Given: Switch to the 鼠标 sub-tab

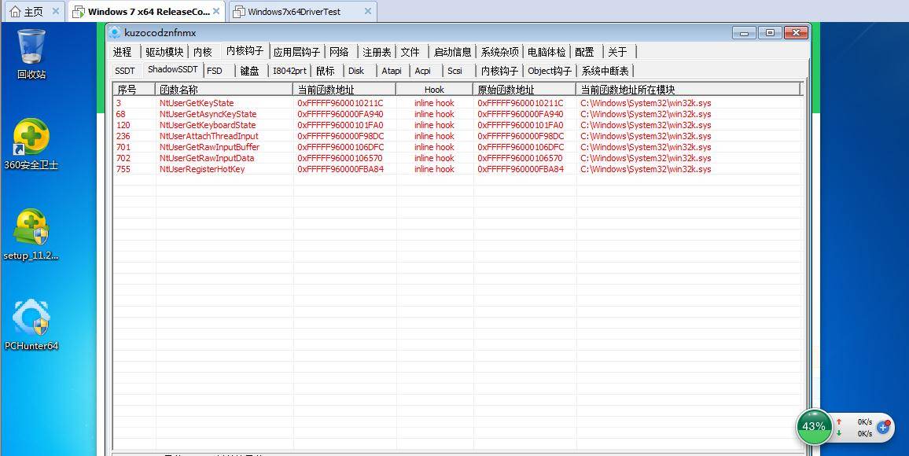Looking at the screenshot, I should [x=326, y=71].
